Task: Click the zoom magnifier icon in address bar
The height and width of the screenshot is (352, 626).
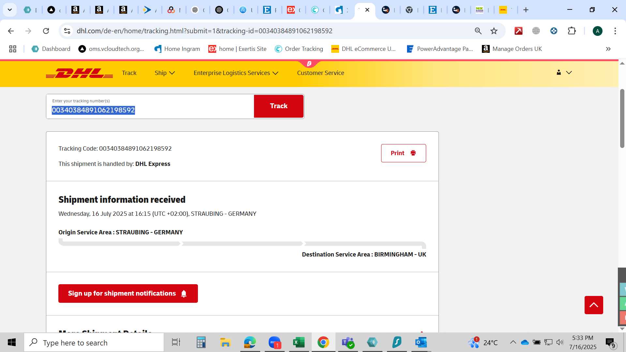Action: (x=478, y=31)
